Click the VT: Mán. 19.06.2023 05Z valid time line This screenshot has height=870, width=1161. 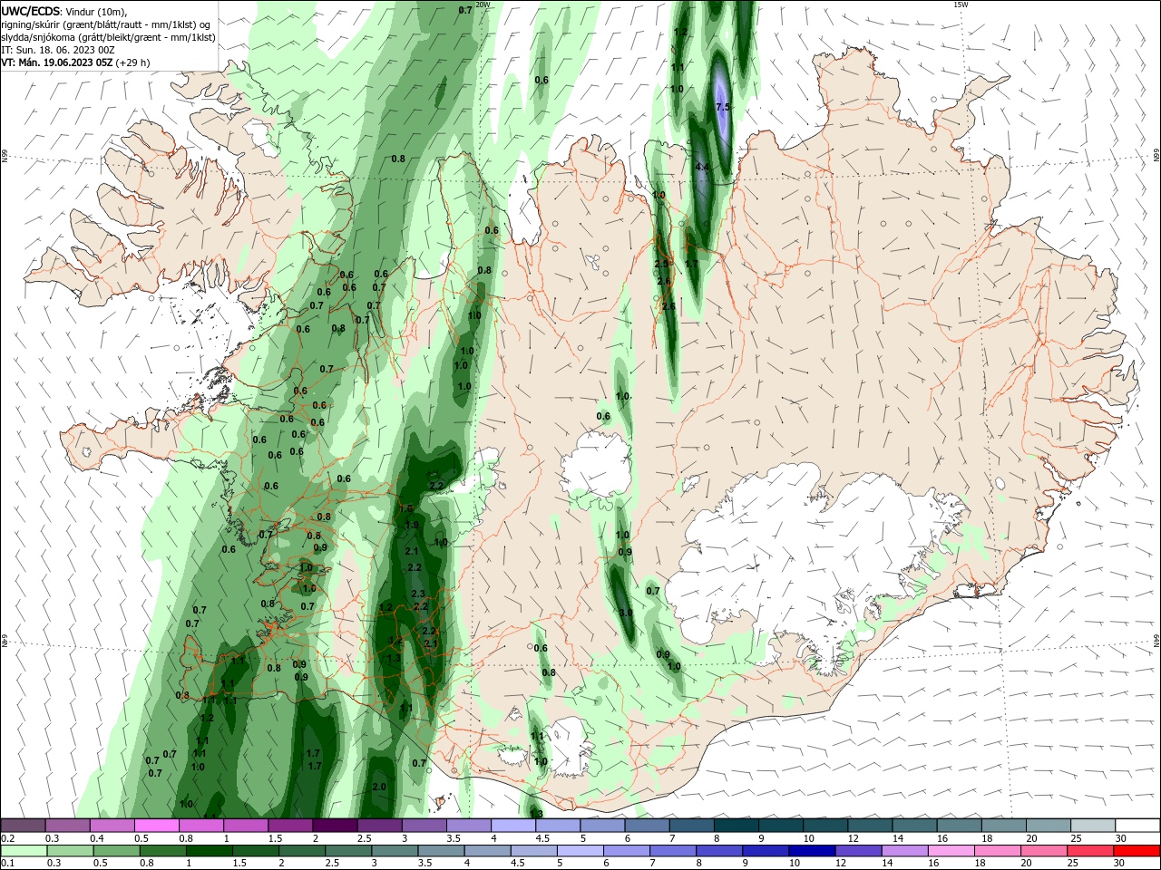pos(75,63)
